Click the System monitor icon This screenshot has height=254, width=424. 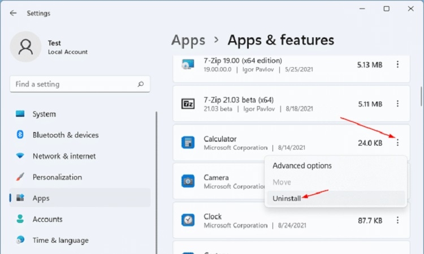coord(20,114)
